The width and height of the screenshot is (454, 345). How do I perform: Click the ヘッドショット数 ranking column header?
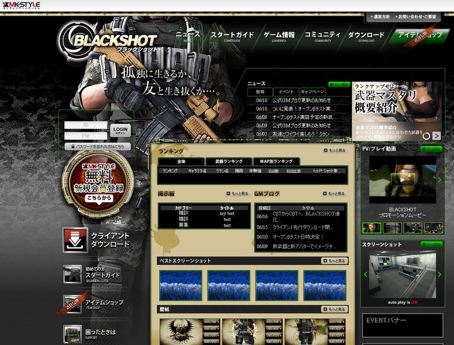click(325, 171)
